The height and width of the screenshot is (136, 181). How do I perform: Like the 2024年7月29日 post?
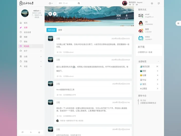[x=61, y=116]
